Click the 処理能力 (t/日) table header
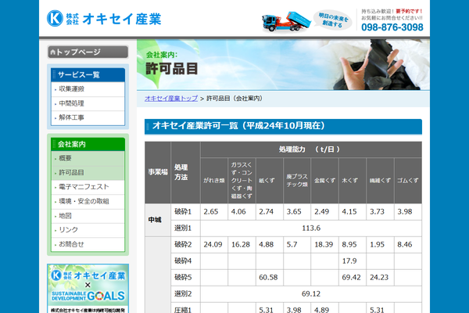The width and height of the screenshot is (469, 313). 311,149
